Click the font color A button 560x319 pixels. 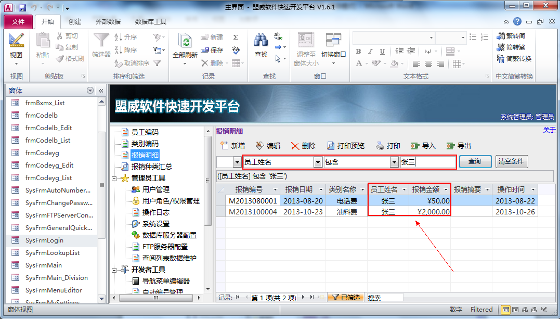pos(359,63)
